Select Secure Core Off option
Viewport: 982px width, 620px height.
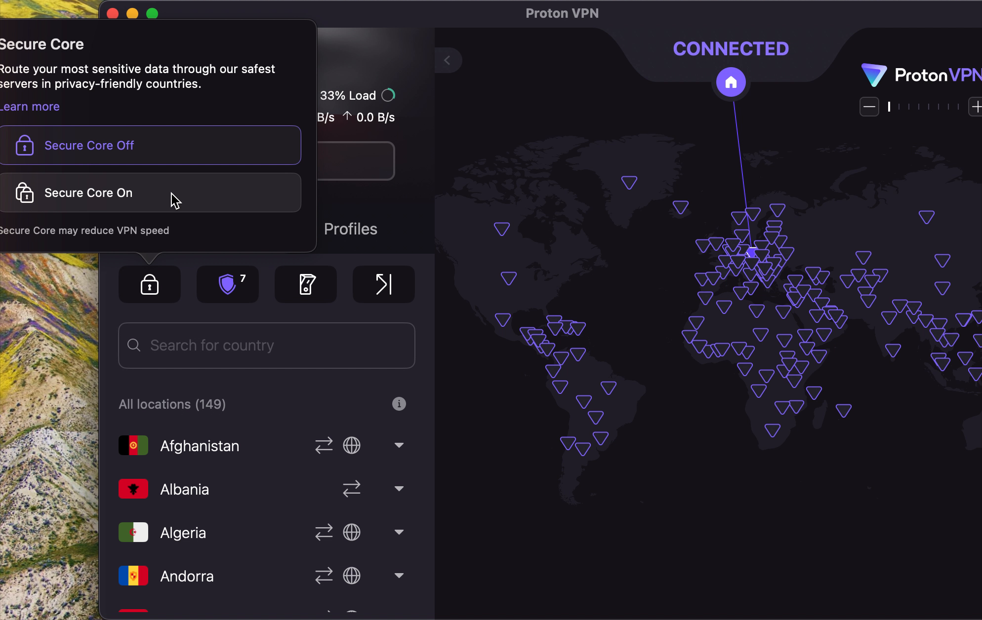(150, 145)
